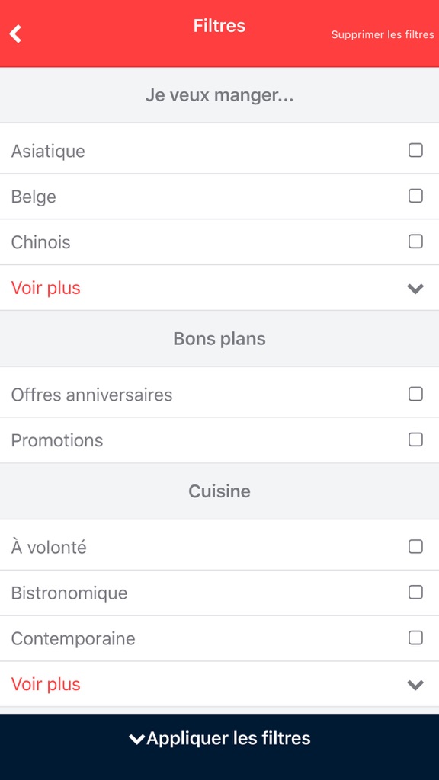Tap the back arrow icon

coord(14,33)
